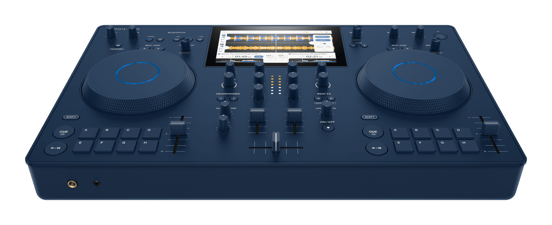Touch the Beat FX level/depth knob
552x225 pixels.
pos(327,108)
